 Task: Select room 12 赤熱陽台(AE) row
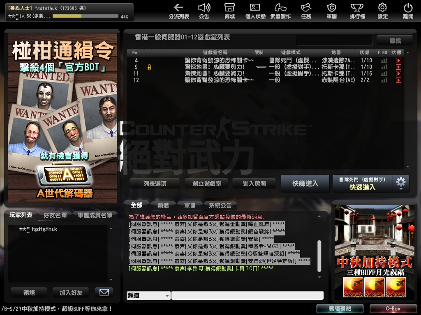pos(266,80)
